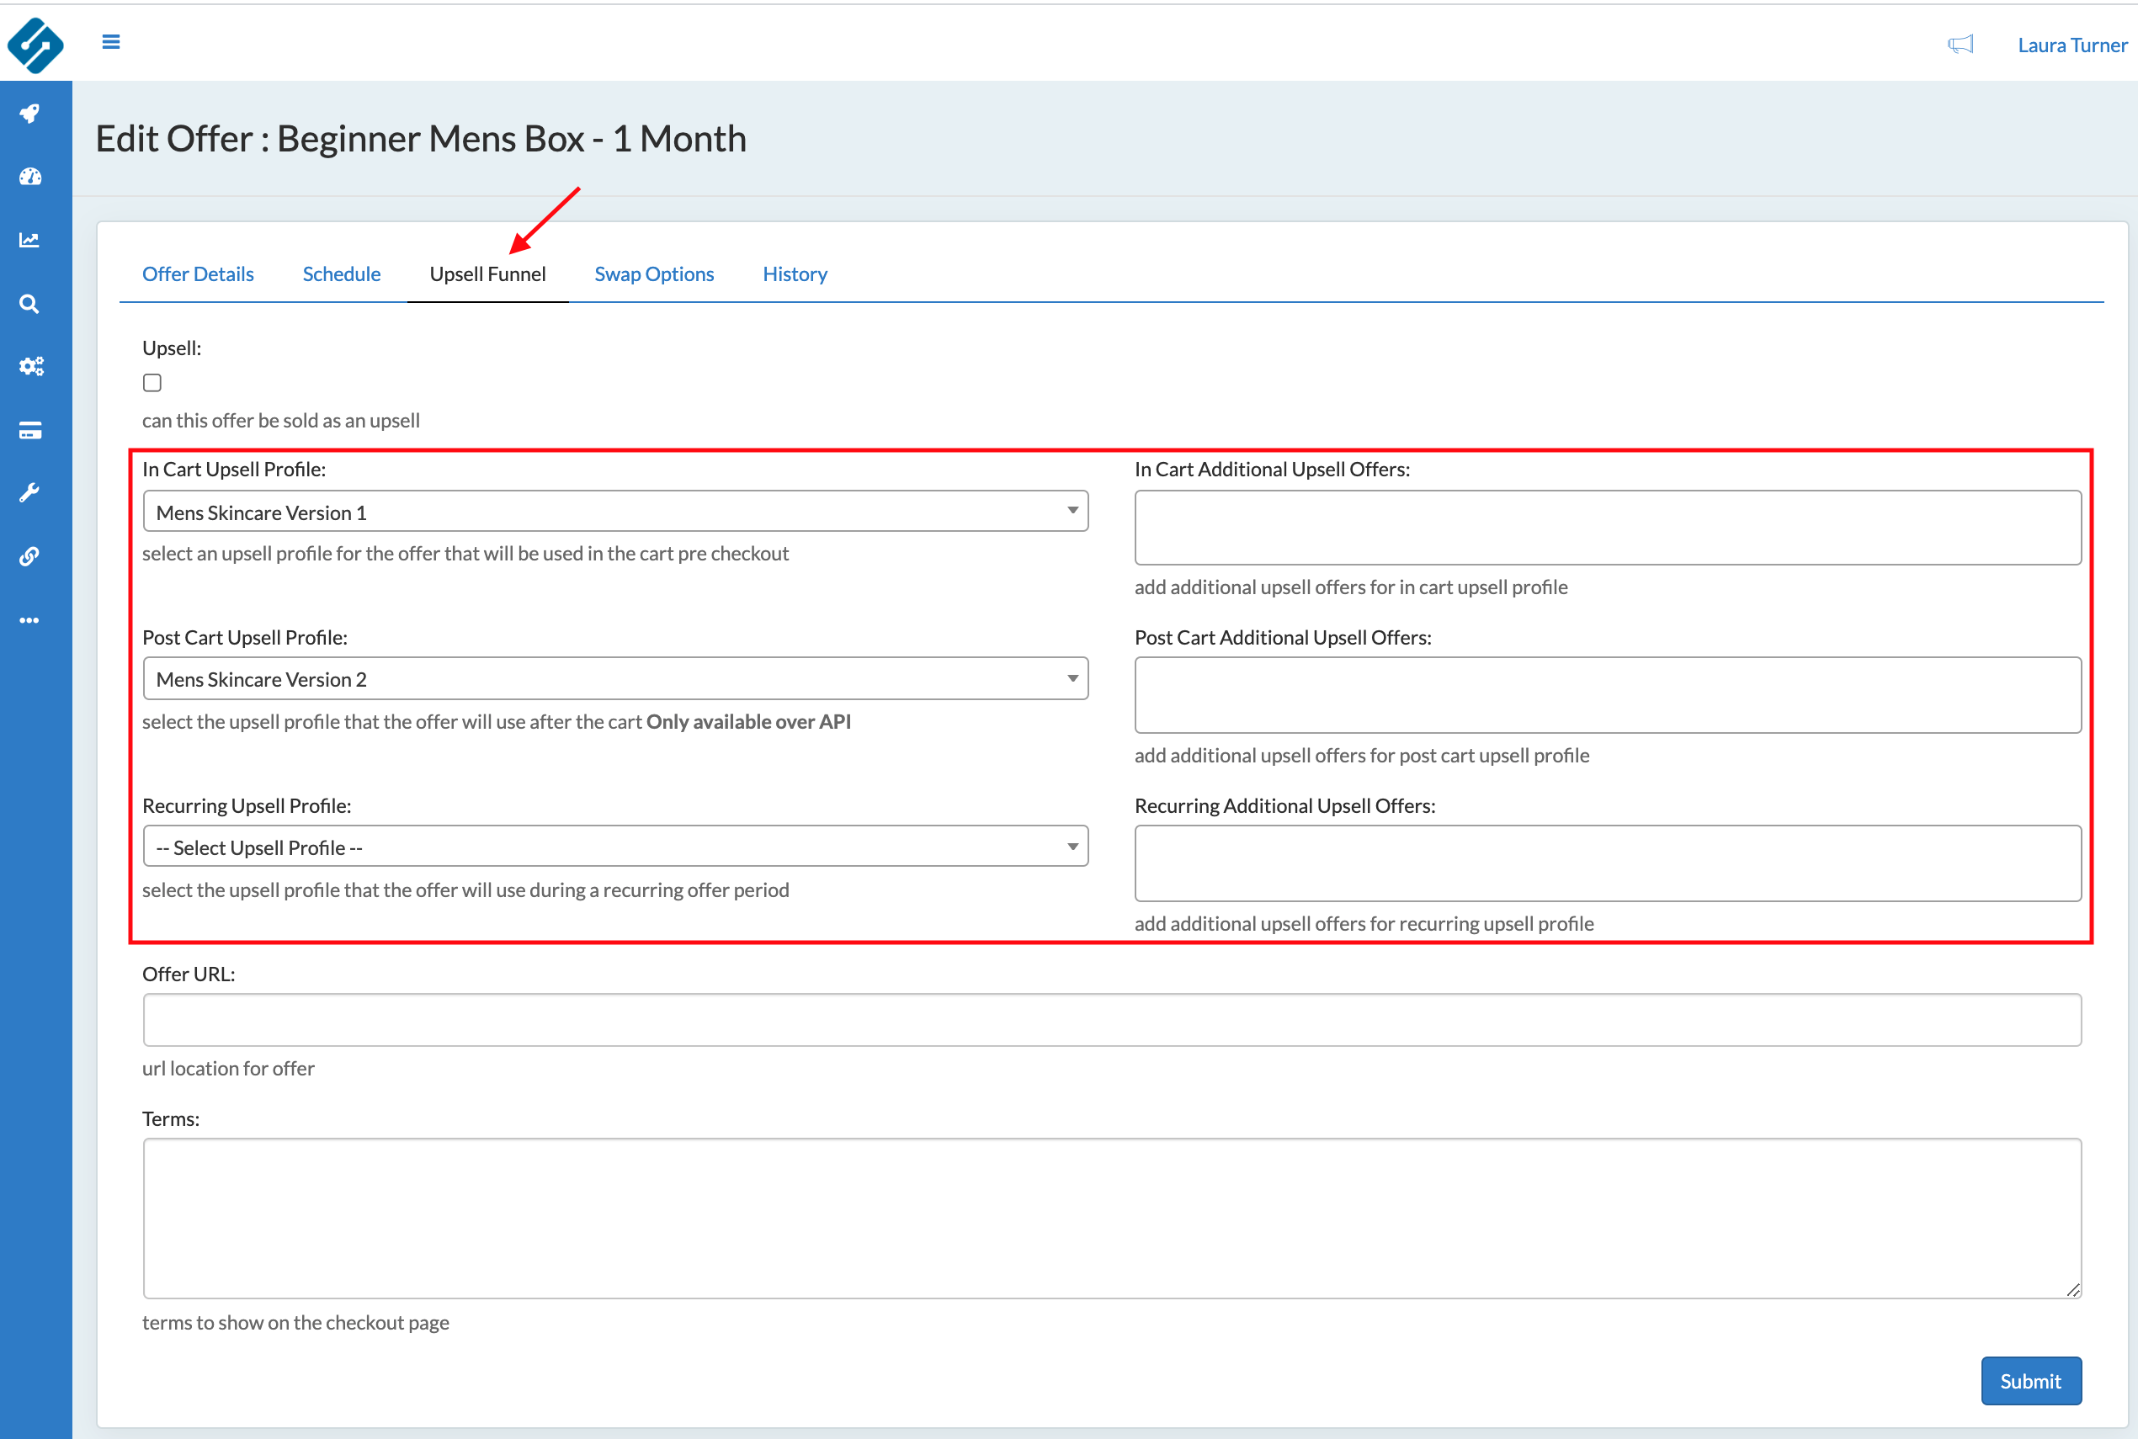Screen dimensions: 2138x1439
Task: Expand the Recurring Upsell Profile dropdown
Action: (x=615, y=846)
